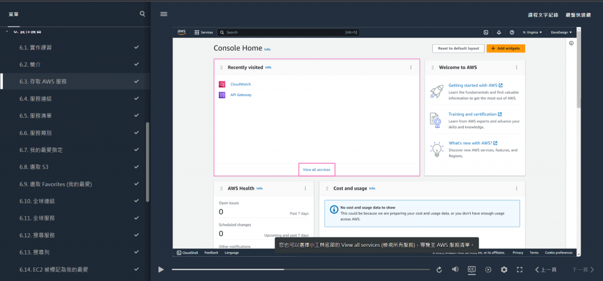
Task: Open 鍵盤快速鍵 keyboard shortcuts
Action: [578, 15]
